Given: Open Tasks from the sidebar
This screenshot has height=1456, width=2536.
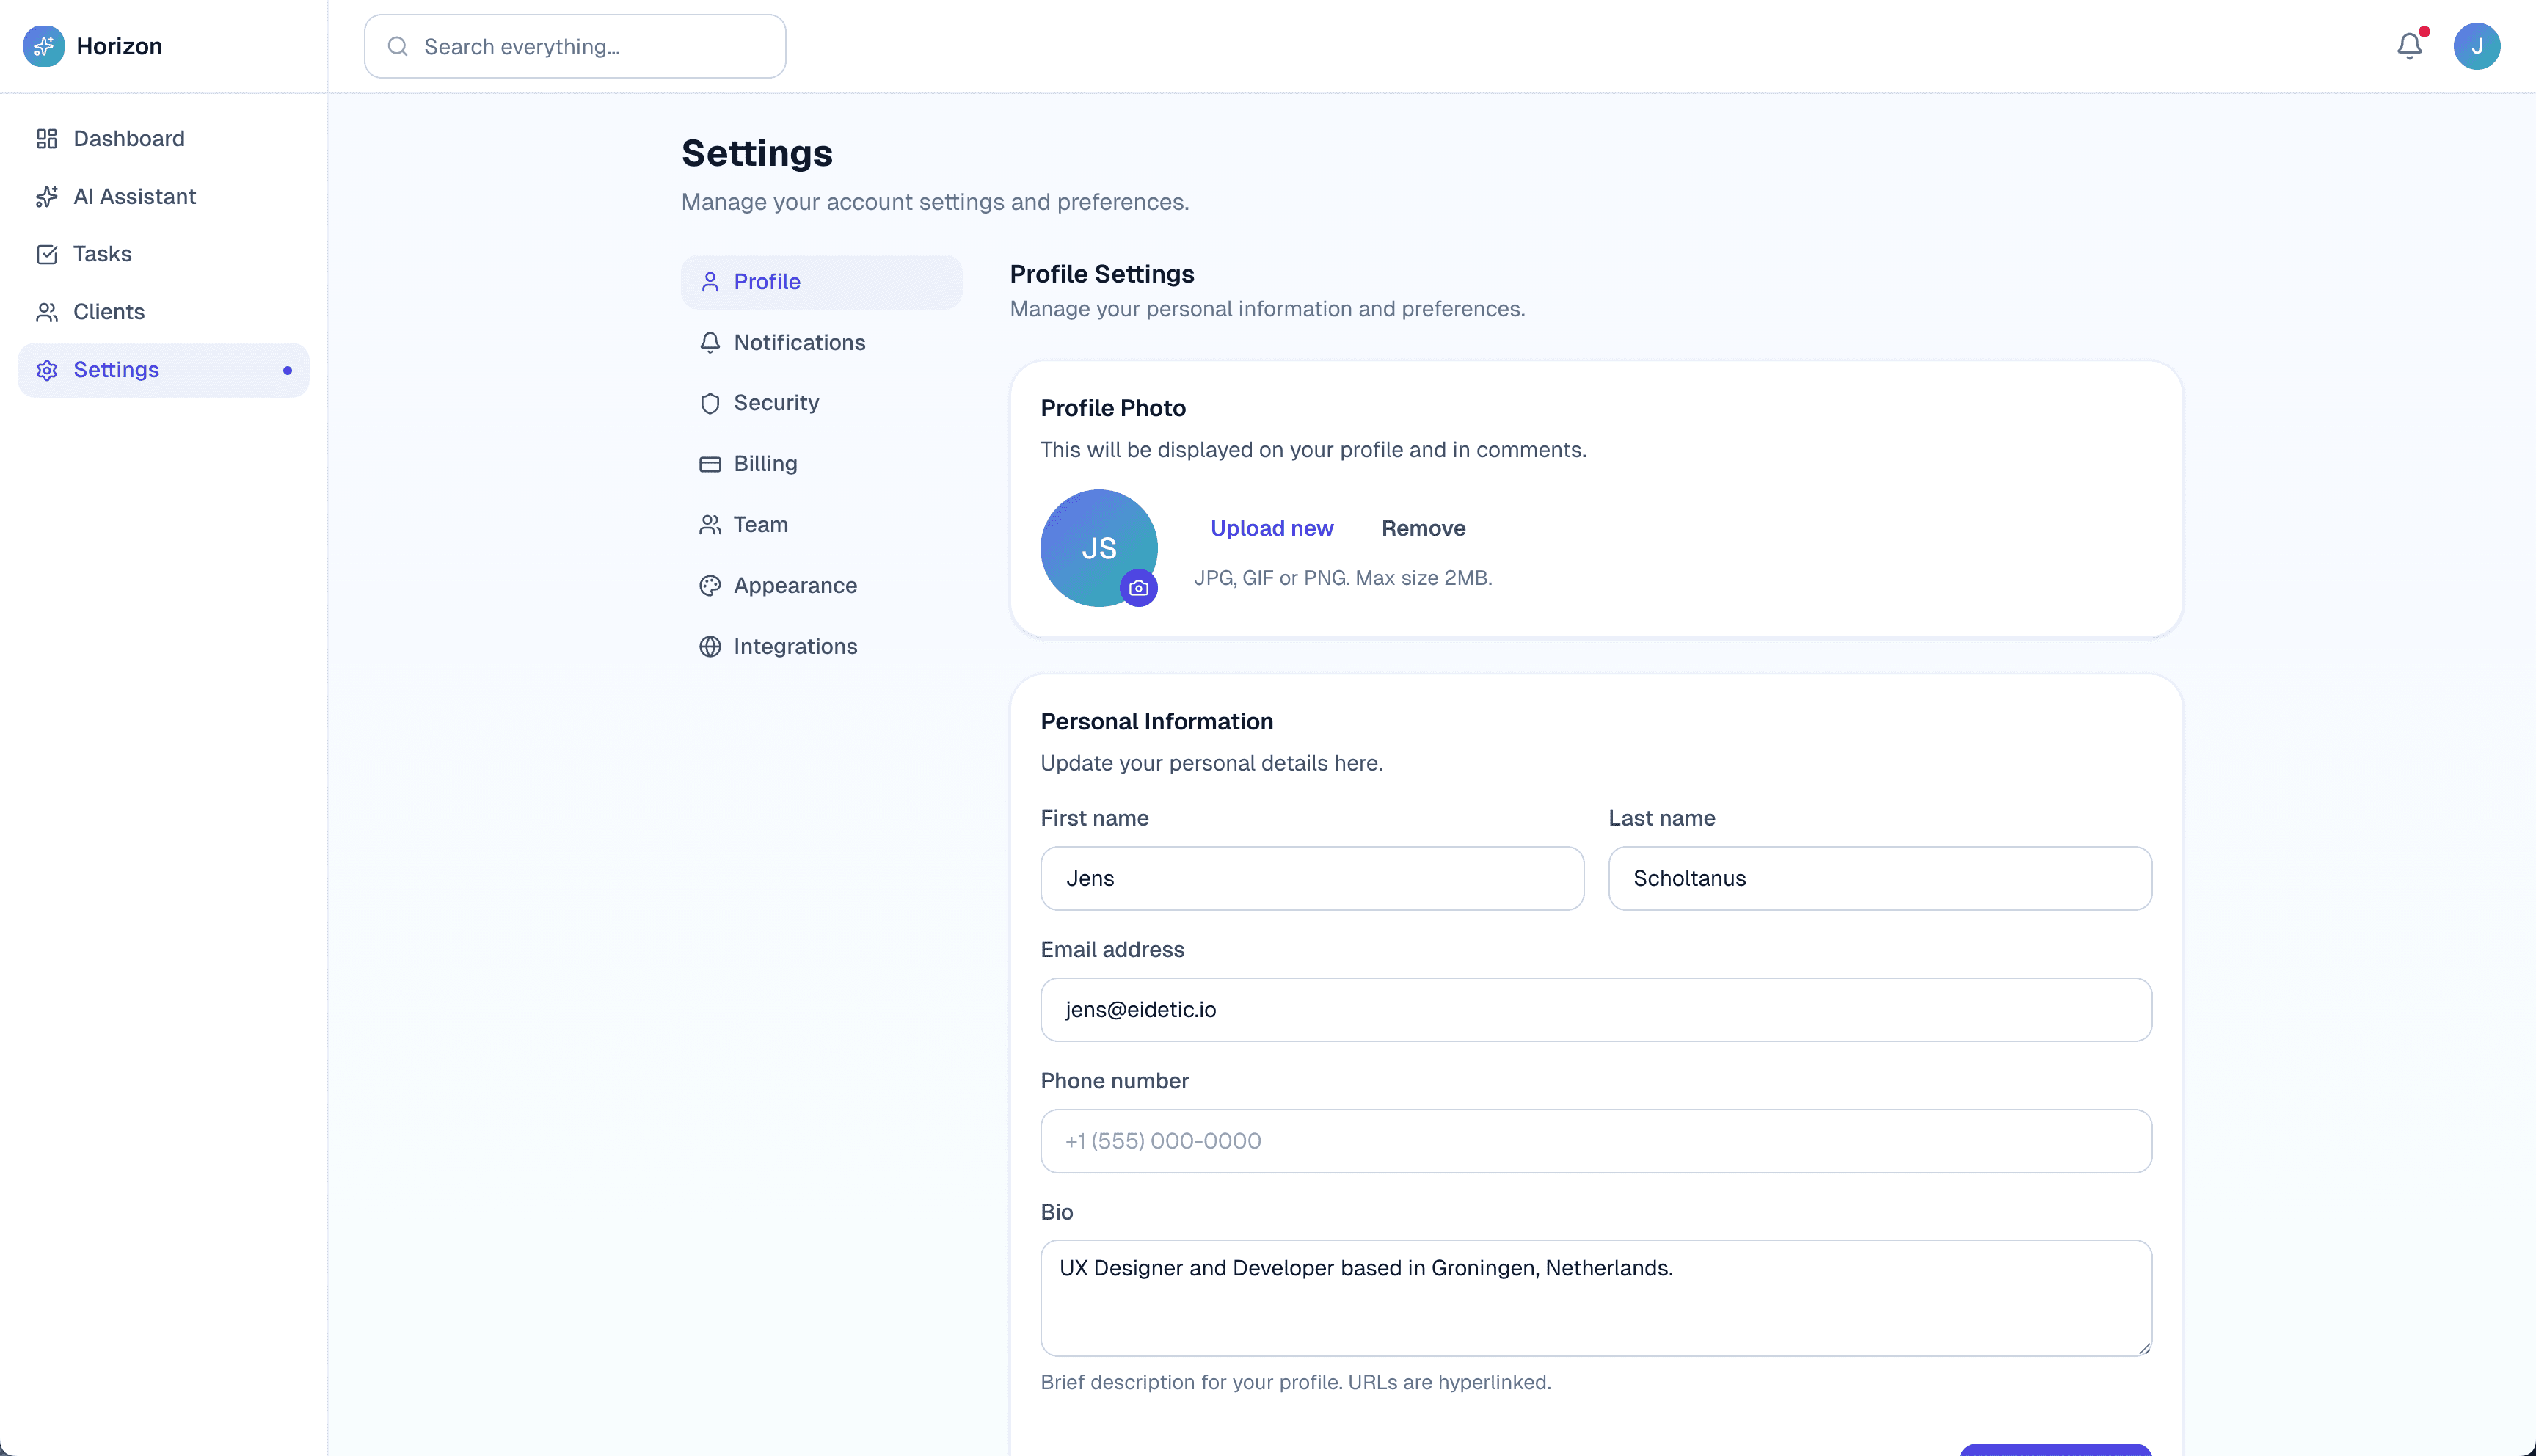Looking at the screenshot, I should click(102, 254).
